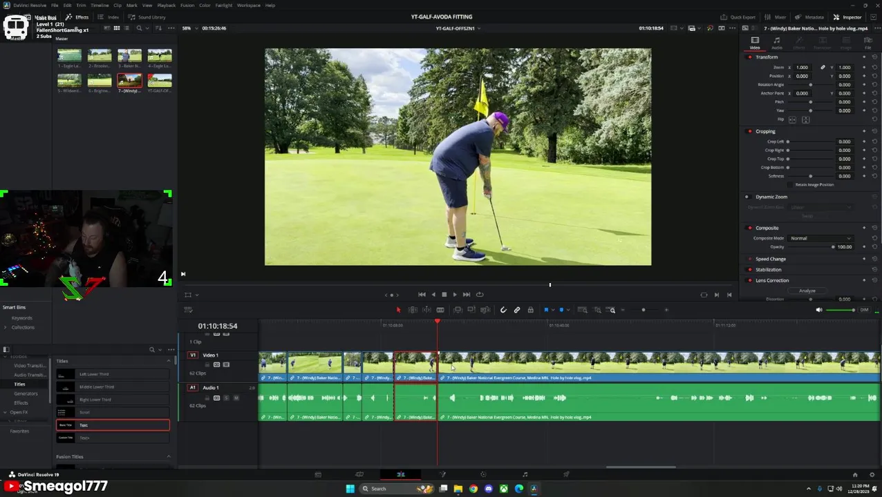
Task: Open the Sound Library panel
Action: pos(147,17)
